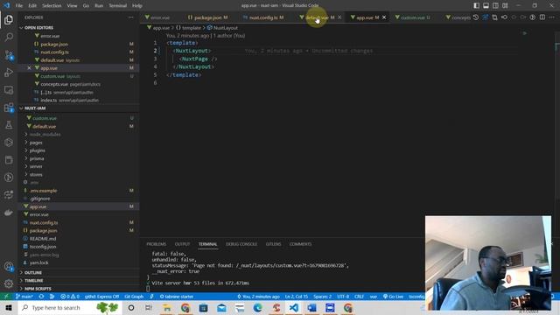Open the Source Control view

(x=9, y=55)
